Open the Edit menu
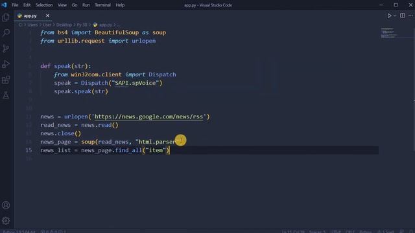Image resolution: width=415 pixels, height=233 pixels. coord(27,5)
